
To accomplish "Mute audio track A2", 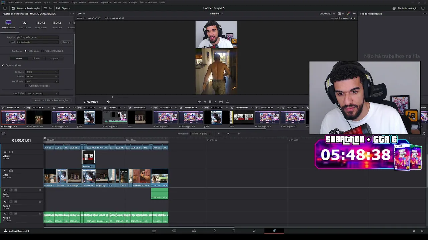I will (16, 202).
